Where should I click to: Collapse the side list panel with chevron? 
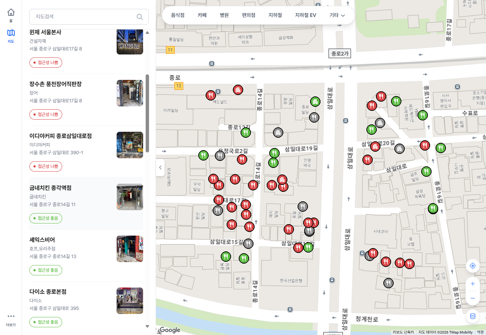(160, 167)
